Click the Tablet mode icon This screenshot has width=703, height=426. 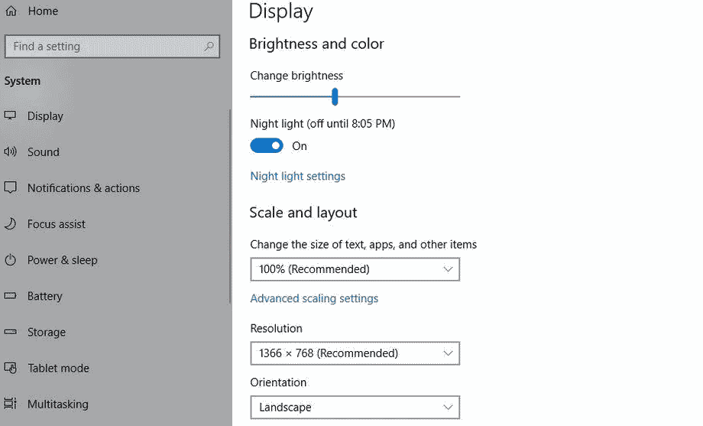click(10, 368)
